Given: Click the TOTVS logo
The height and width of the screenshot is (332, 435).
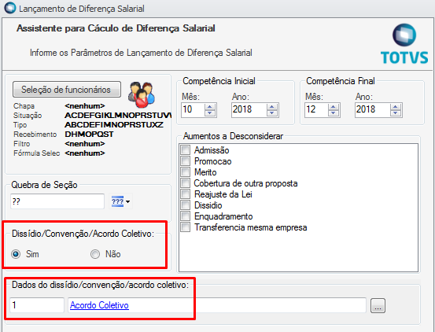Looking at the screenshot, I should (x=404, y=44).
